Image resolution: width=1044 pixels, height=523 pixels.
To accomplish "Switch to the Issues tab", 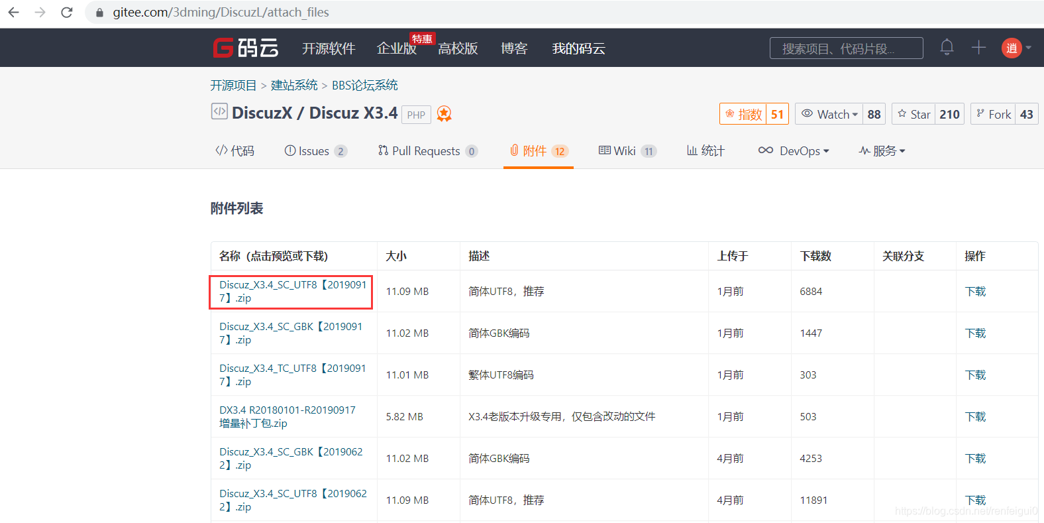I will pos(316,151).
